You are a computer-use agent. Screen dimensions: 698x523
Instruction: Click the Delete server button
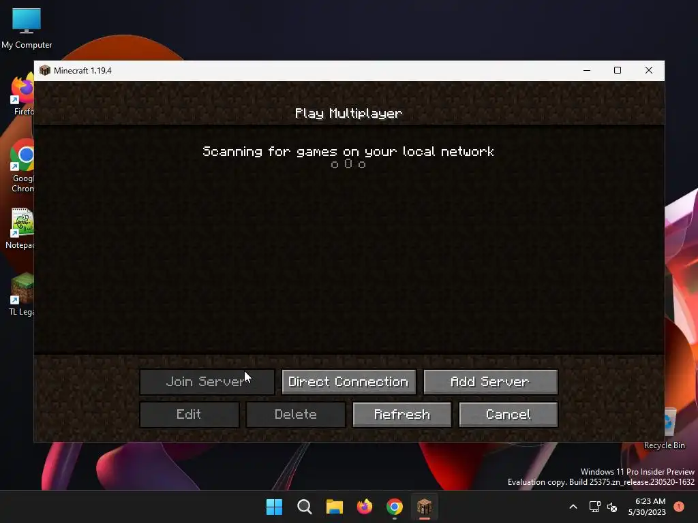click(x=296, y=415)
